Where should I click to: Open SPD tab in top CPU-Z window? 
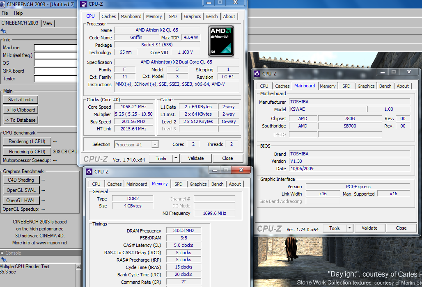(173, 16)
